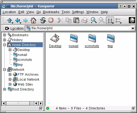Switch to icon view mode

(110, 20)
